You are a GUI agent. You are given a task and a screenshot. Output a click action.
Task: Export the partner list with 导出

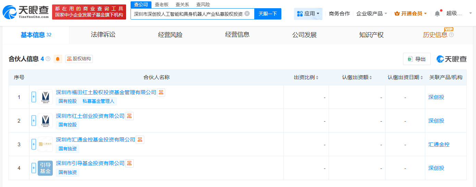pyautogui.click(x=417, y=59)
